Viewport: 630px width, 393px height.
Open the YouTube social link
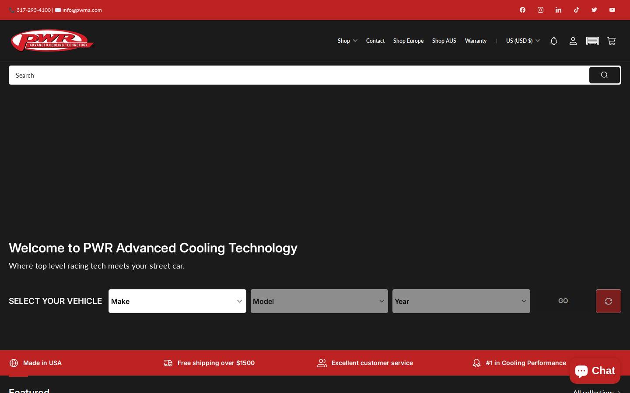(x=612, y=10)
